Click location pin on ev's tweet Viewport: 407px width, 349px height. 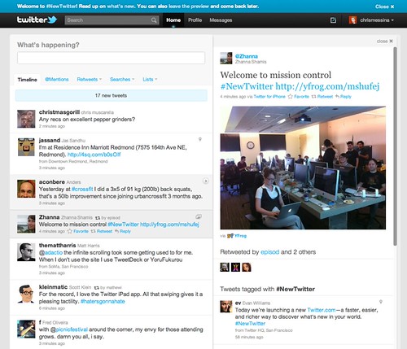pos(381,302)
